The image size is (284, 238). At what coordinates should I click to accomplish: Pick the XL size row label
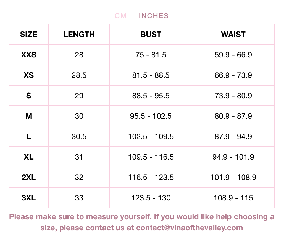pyautogui.click(x=29, y=157)
